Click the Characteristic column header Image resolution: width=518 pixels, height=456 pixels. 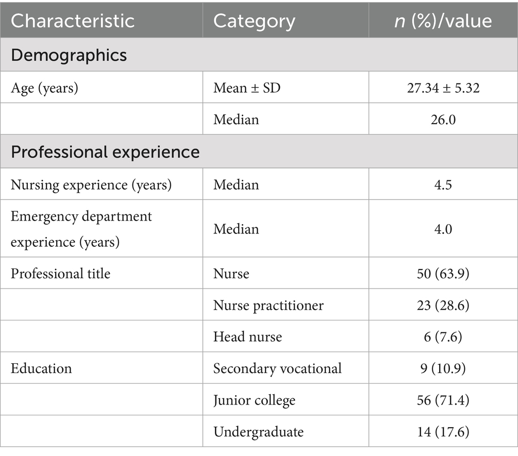(73, 21)
